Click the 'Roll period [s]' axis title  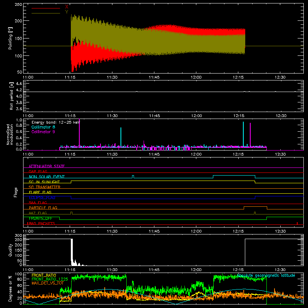[12, 96]
